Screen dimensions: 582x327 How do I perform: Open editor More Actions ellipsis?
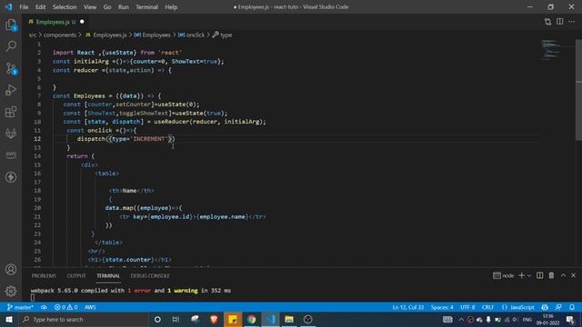(572, 22)
